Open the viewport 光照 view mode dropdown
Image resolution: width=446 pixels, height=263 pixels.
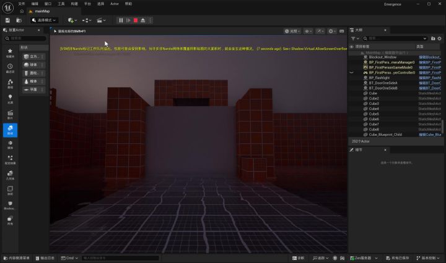click(x=292, y=31)
